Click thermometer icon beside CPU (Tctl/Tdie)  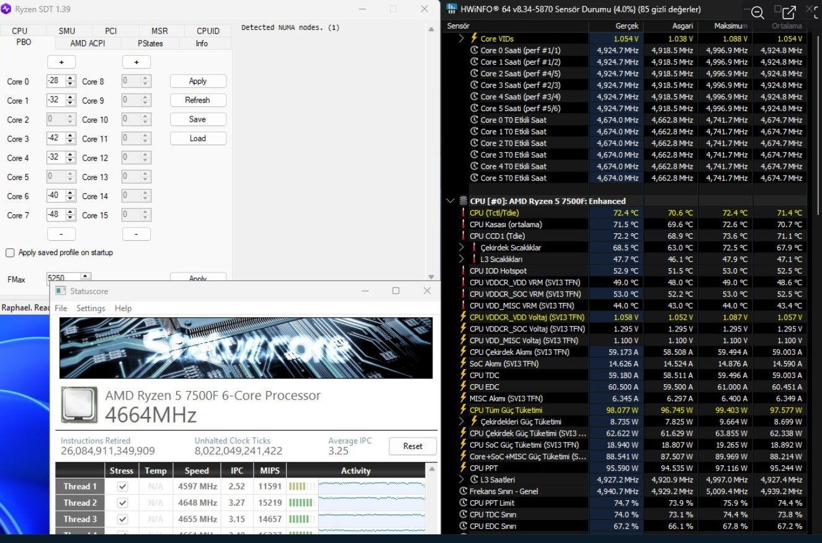(463, 213)
